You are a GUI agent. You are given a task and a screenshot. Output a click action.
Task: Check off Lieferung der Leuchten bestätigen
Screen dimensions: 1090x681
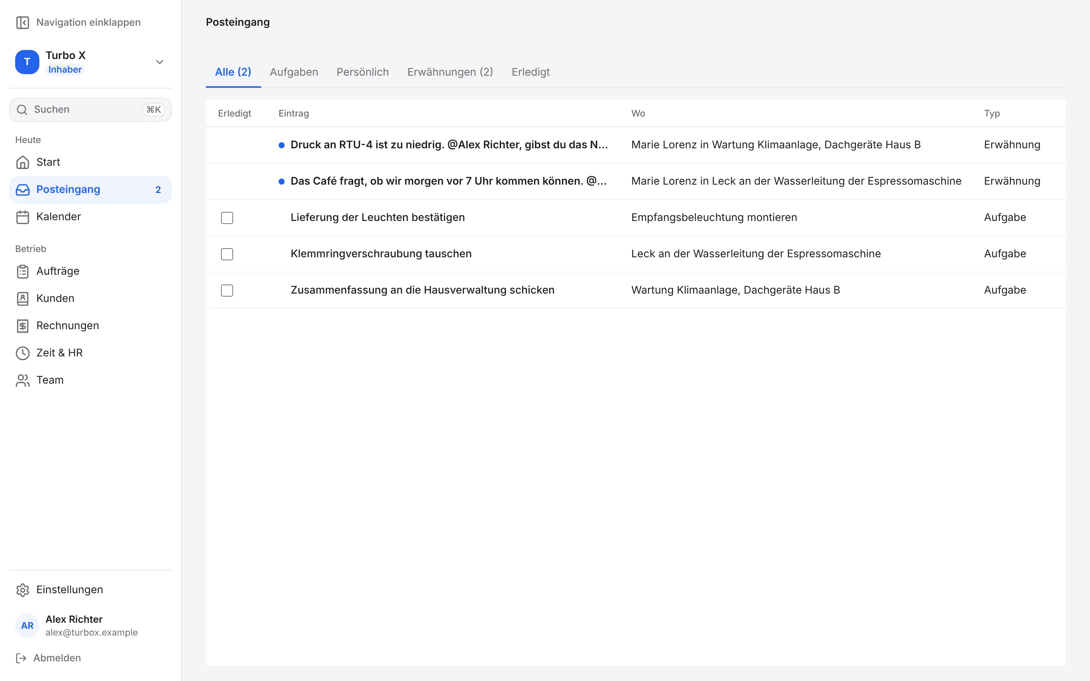227,218
